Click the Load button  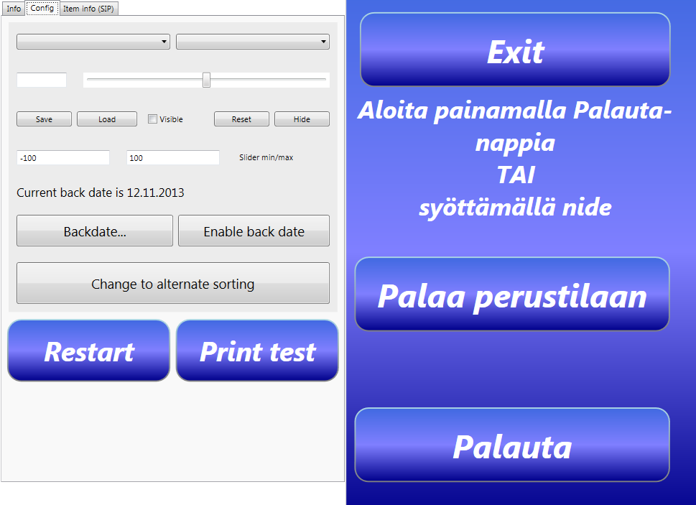pyautogui.click(x=107, y=119)
